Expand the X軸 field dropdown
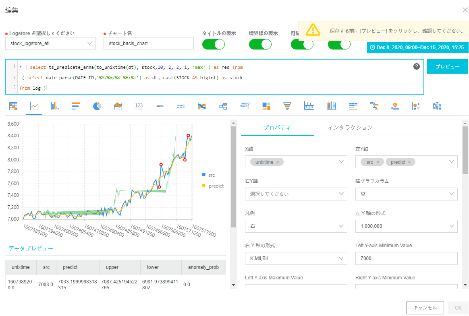This screenshot has width=469, height=316. [x=296, y=162]
